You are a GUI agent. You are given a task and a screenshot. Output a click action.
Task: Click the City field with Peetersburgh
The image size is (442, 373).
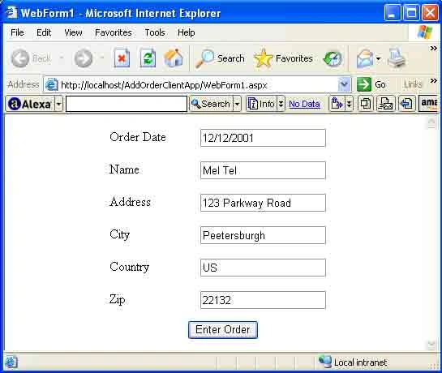[x=263, y=235]
